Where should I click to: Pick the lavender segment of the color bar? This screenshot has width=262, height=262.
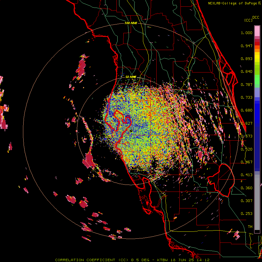[x=257, y=92]
